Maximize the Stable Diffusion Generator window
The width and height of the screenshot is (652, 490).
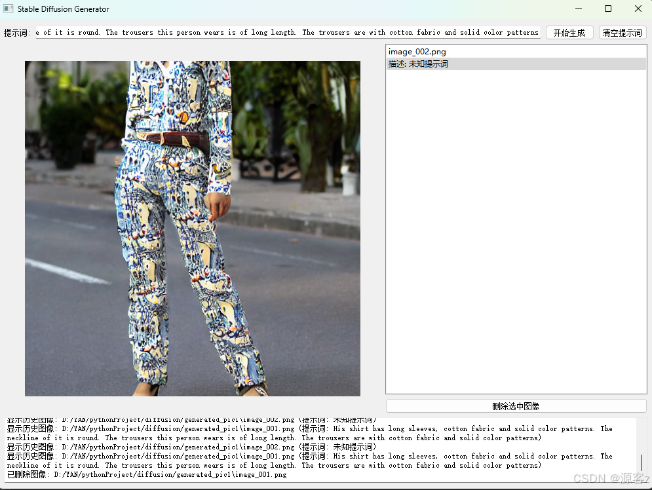click(608, 9)
